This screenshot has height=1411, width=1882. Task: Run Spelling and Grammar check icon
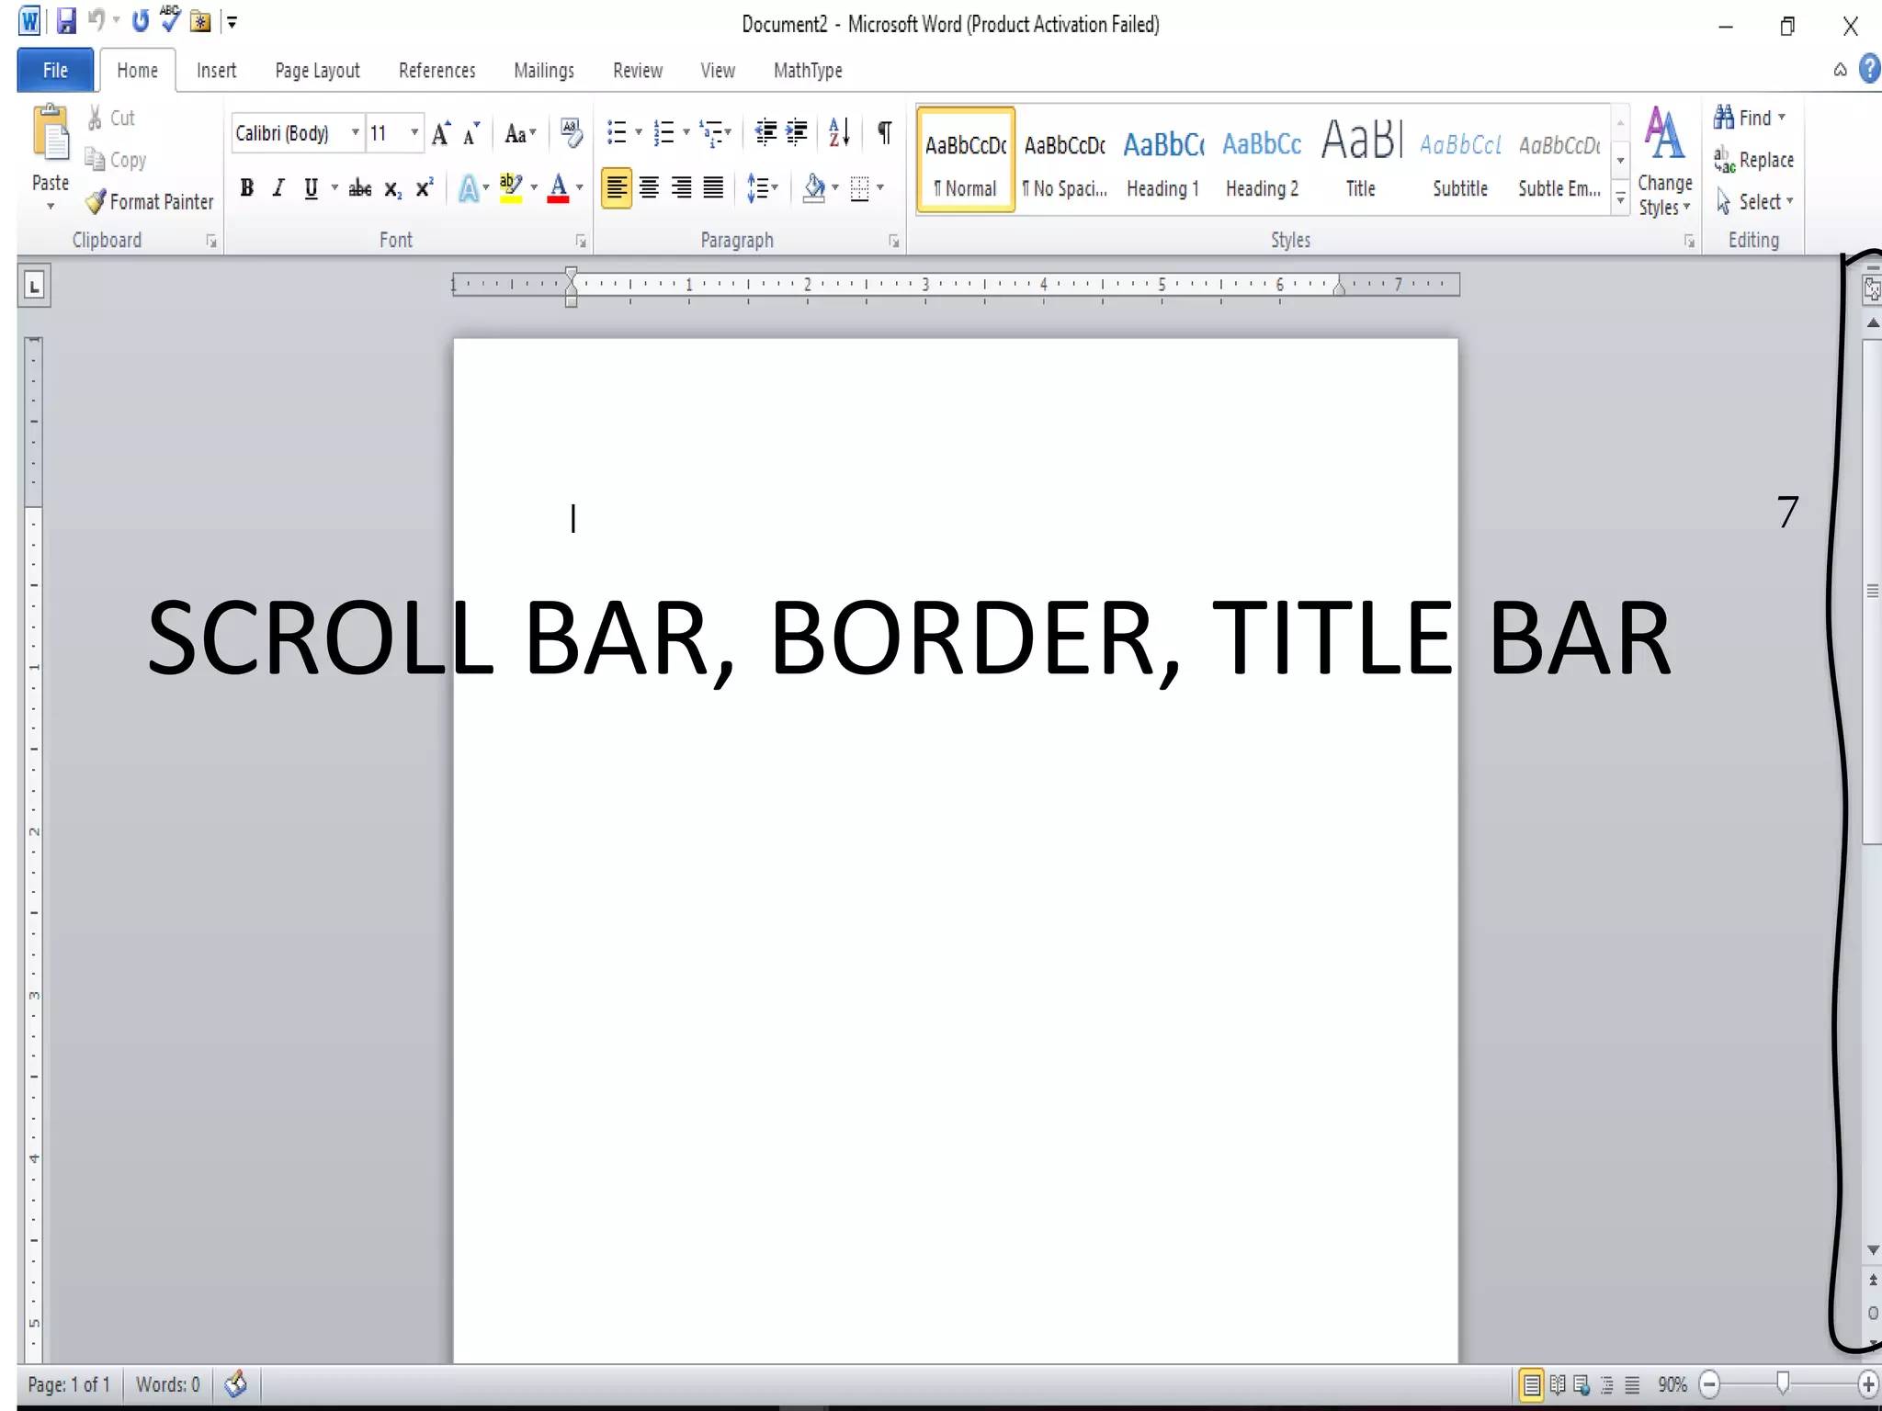(170, 18)
